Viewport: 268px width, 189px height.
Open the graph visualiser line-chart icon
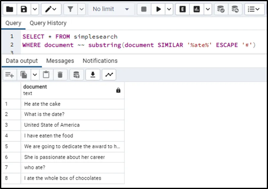point(109,75)
